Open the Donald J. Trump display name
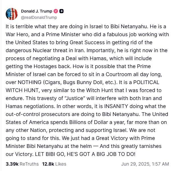Image resolution: width=173 pixels, height=171 pixels. [36, 11]
